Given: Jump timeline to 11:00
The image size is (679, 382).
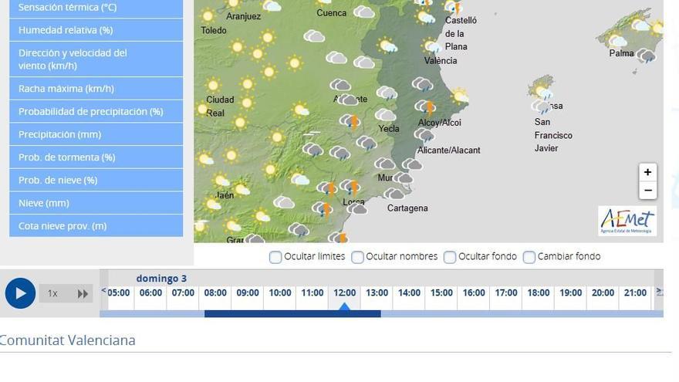Looking at the screenshot, I should (312, 292).
